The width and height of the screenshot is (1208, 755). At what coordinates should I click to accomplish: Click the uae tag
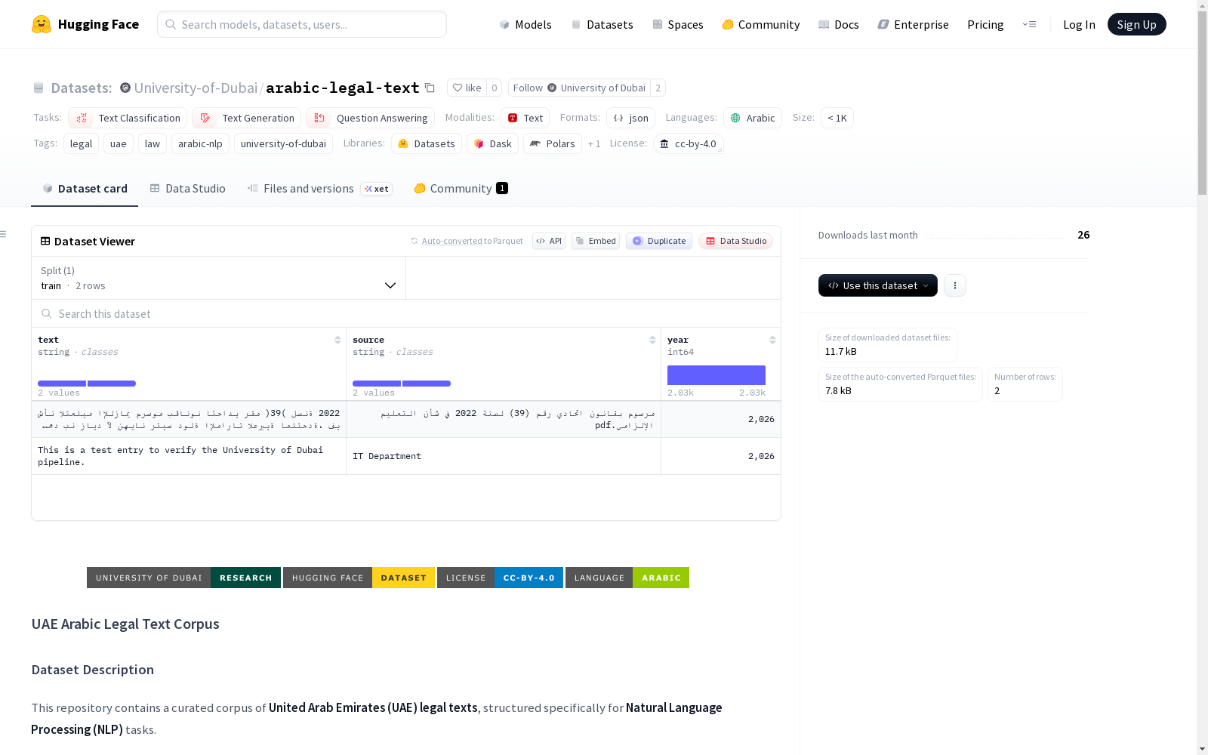tap(119, 143)
